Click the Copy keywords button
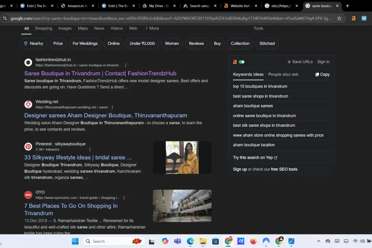The image size is (372, 248). coord(322,74)
